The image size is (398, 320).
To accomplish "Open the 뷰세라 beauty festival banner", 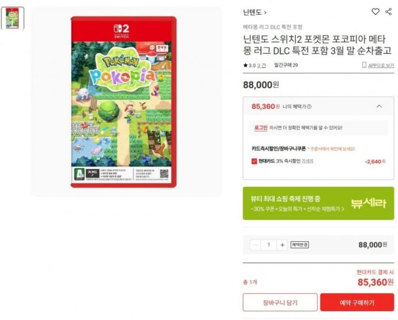I will point(318,203).
